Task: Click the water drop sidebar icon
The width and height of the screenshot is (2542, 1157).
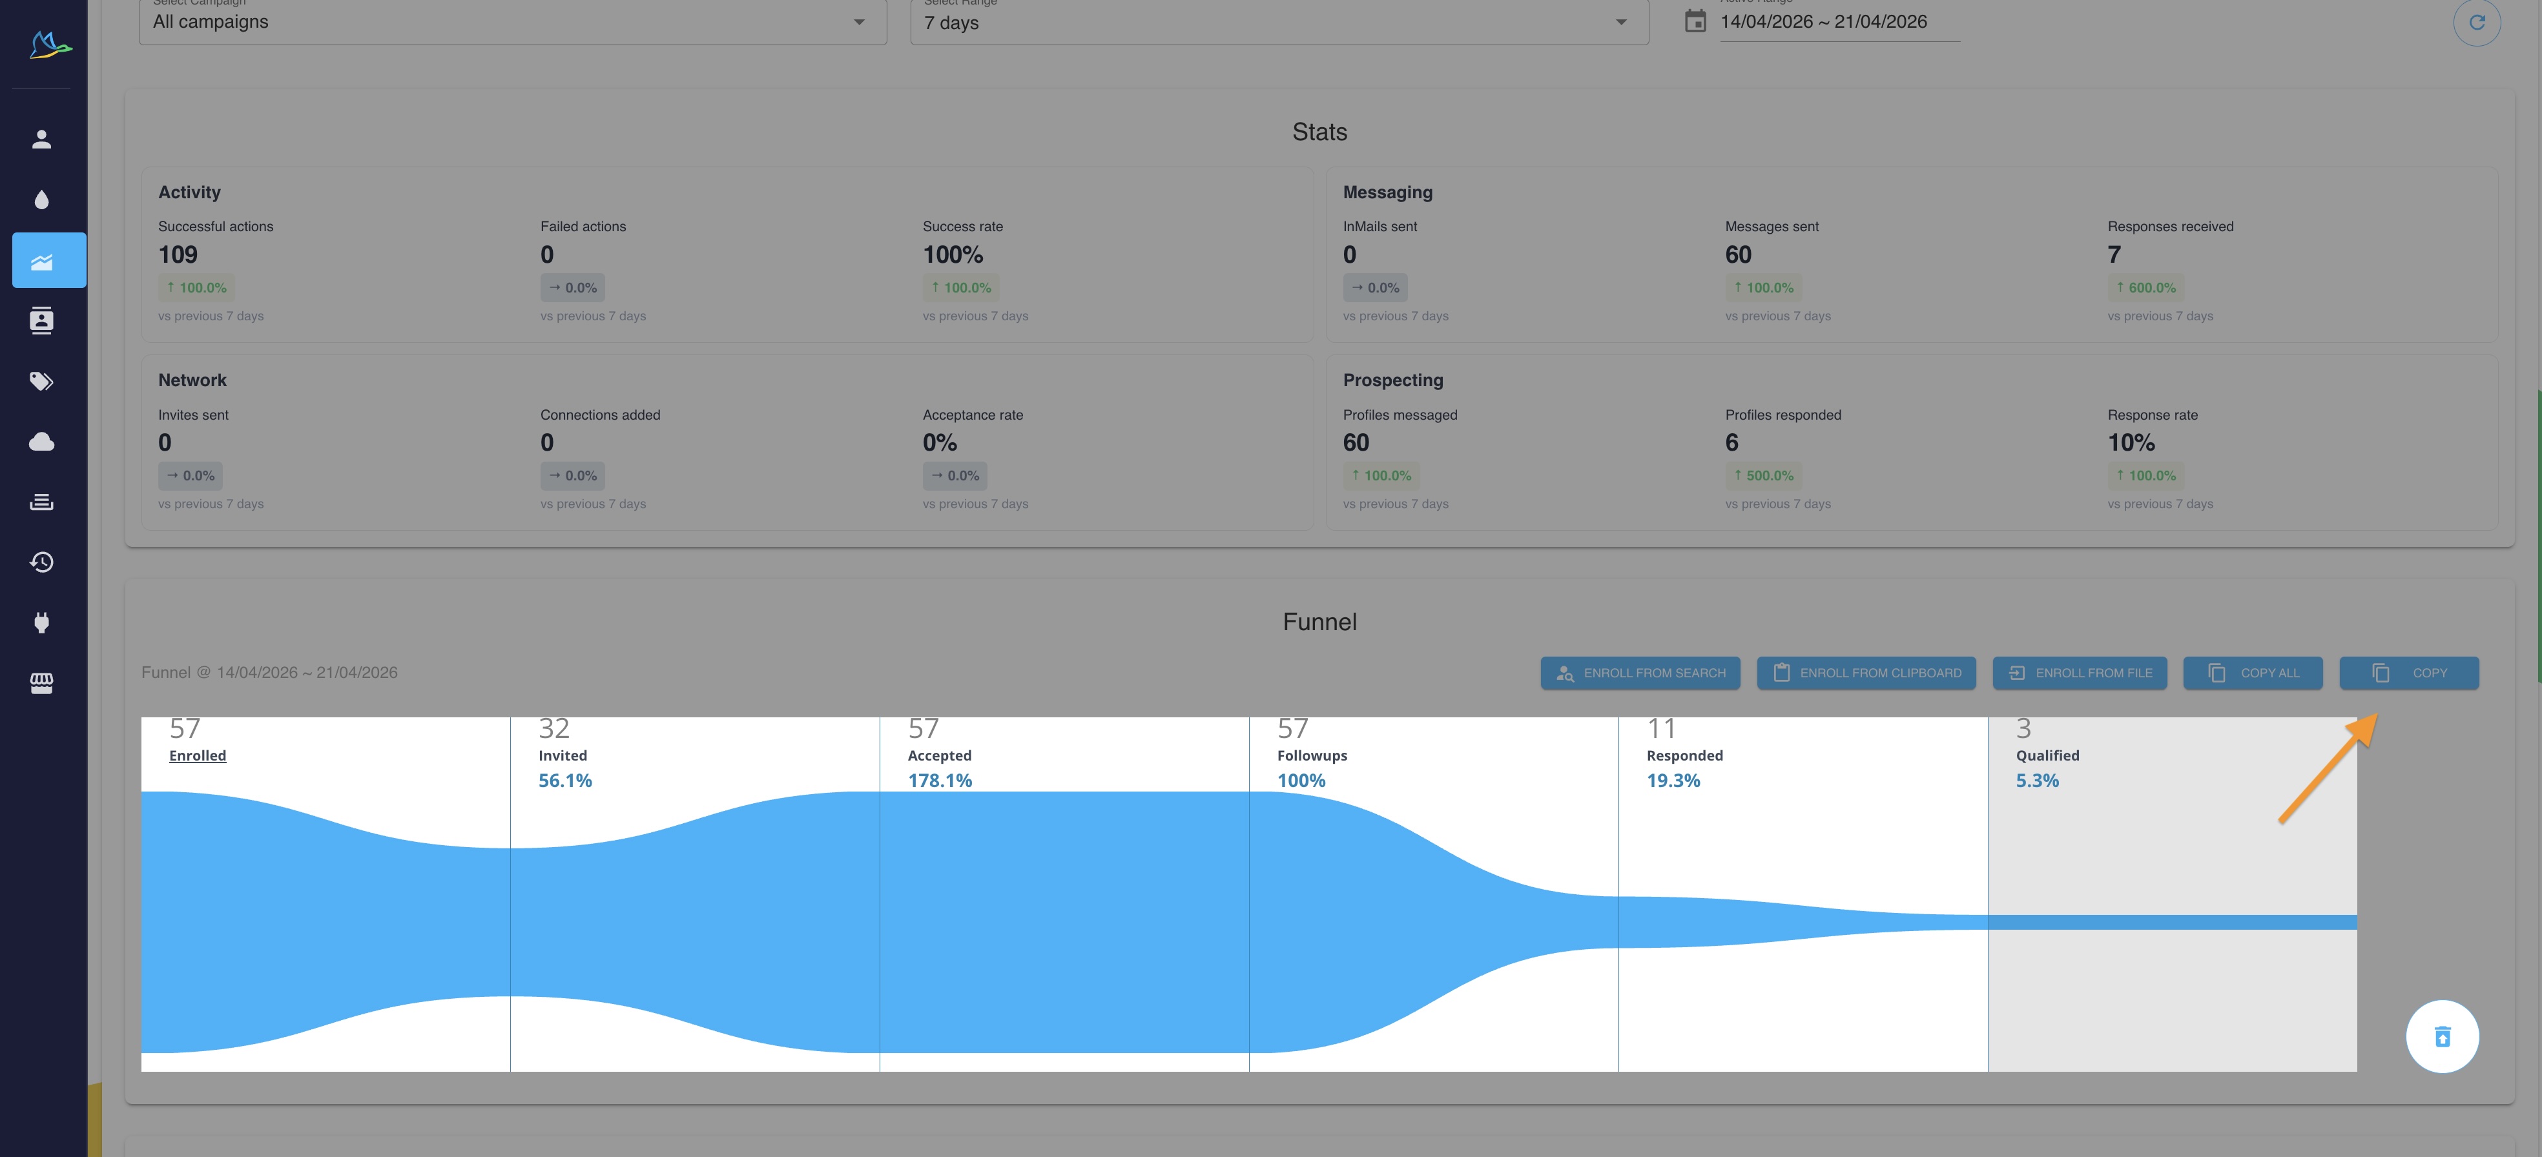Action: tap(41, 200)
